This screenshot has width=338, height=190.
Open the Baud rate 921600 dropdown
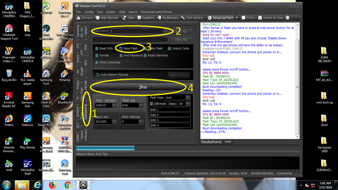point(114,122)
